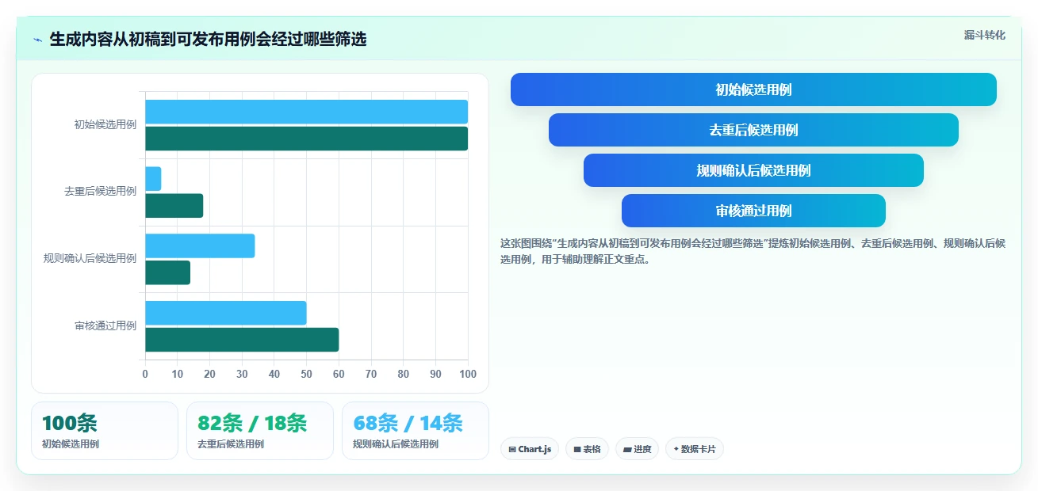Click the description paragraph starting 这张图围绕
This screenshot has height=491, width=1038.
pos(753,251)
